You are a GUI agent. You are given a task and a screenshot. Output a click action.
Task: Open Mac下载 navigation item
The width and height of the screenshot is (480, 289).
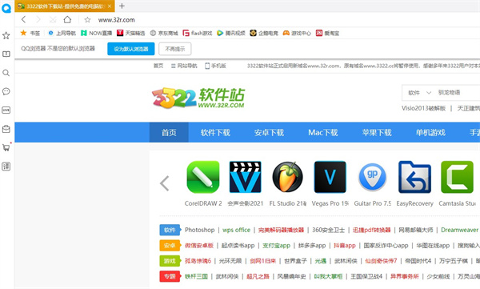pyautogui.click(x=323, y=132)
